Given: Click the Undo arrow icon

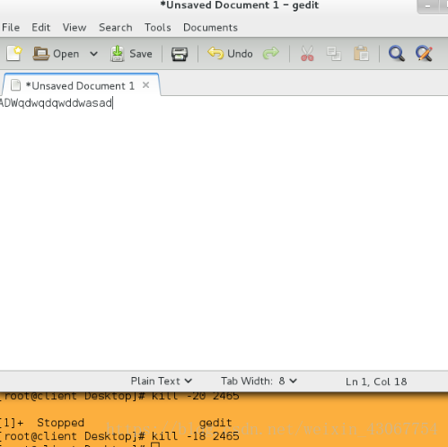Looking at the screenshot, I should point(215,53).
